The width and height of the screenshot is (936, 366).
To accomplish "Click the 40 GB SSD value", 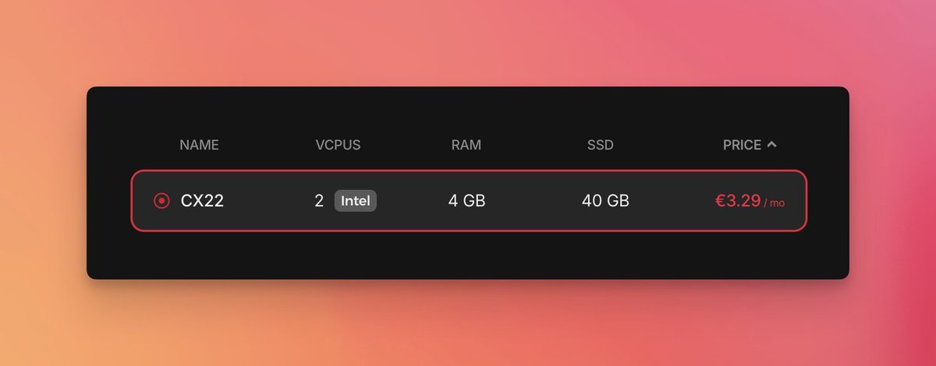I will (605, 201).
